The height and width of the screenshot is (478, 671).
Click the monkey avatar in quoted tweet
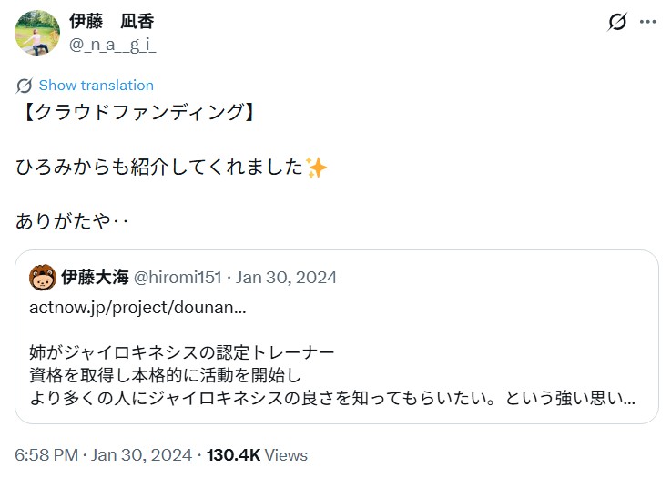point(43,277)
